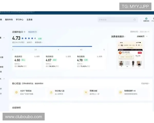The width and height of the screenshot is (154, 123).
Task: Click the 预售功能 cart icon
Action: pyautogui.click(x=86, y=92)
